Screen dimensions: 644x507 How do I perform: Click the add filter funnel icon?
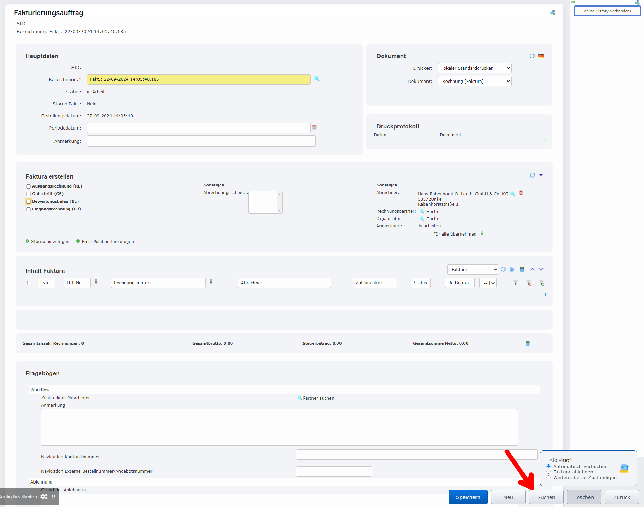click(541, 283)
